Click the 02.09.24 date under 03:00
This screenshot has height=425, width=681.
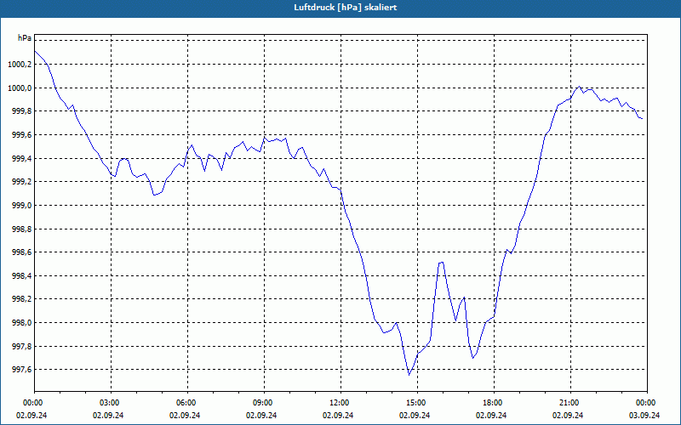pyautogui.click(x=108, y=415)
